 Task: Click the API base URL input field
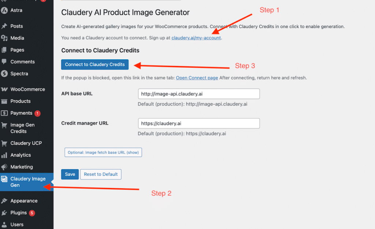198,94
